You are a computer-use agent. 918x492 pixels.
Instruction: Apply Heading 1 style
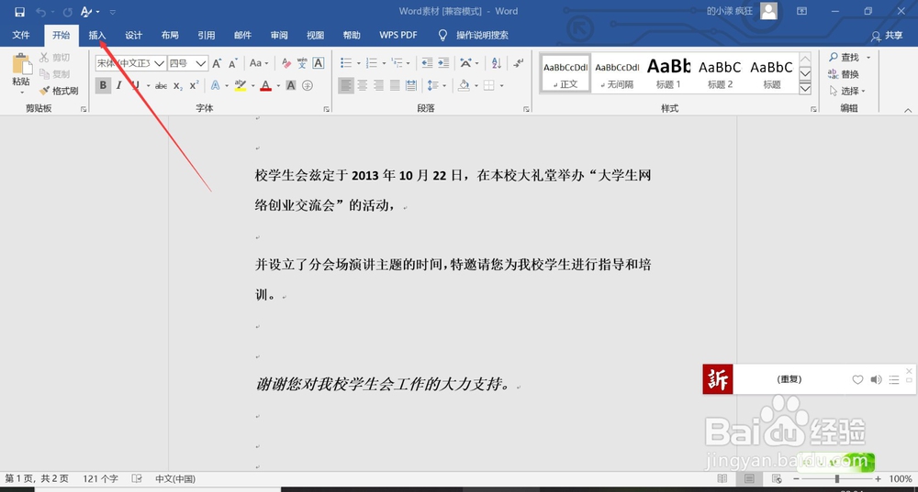[668, 73]
